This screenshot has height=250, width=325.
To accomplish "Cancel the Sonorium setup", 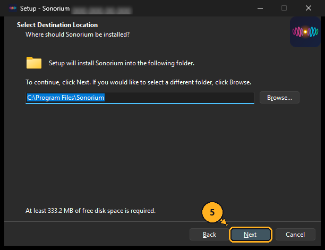I will pos(295,235).
